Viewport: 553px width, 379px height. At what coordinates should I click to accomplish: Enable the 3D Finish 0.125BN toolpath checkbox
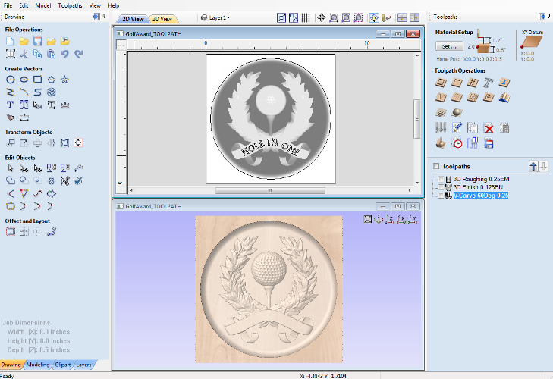(x=441, y=187)
